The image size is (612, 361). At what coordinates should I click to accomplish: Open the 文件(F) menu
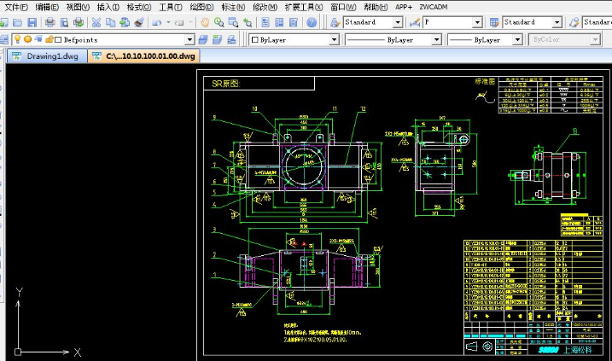pyautogui.click(x=16, y=7)
